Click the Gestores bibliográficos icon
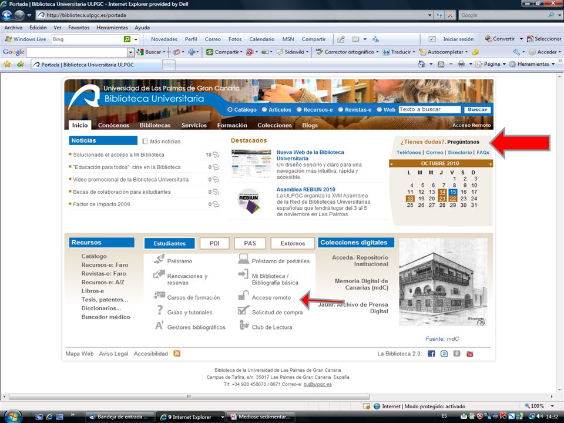Image resolution: width=564 pixels, height=423 pixels. pos(159,325)
